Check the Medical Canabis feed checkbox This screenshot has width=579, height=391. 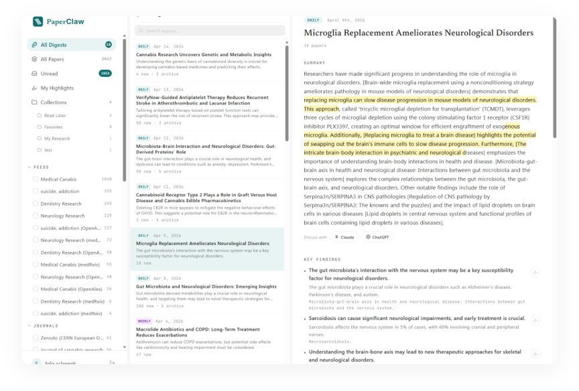(36, 179)
